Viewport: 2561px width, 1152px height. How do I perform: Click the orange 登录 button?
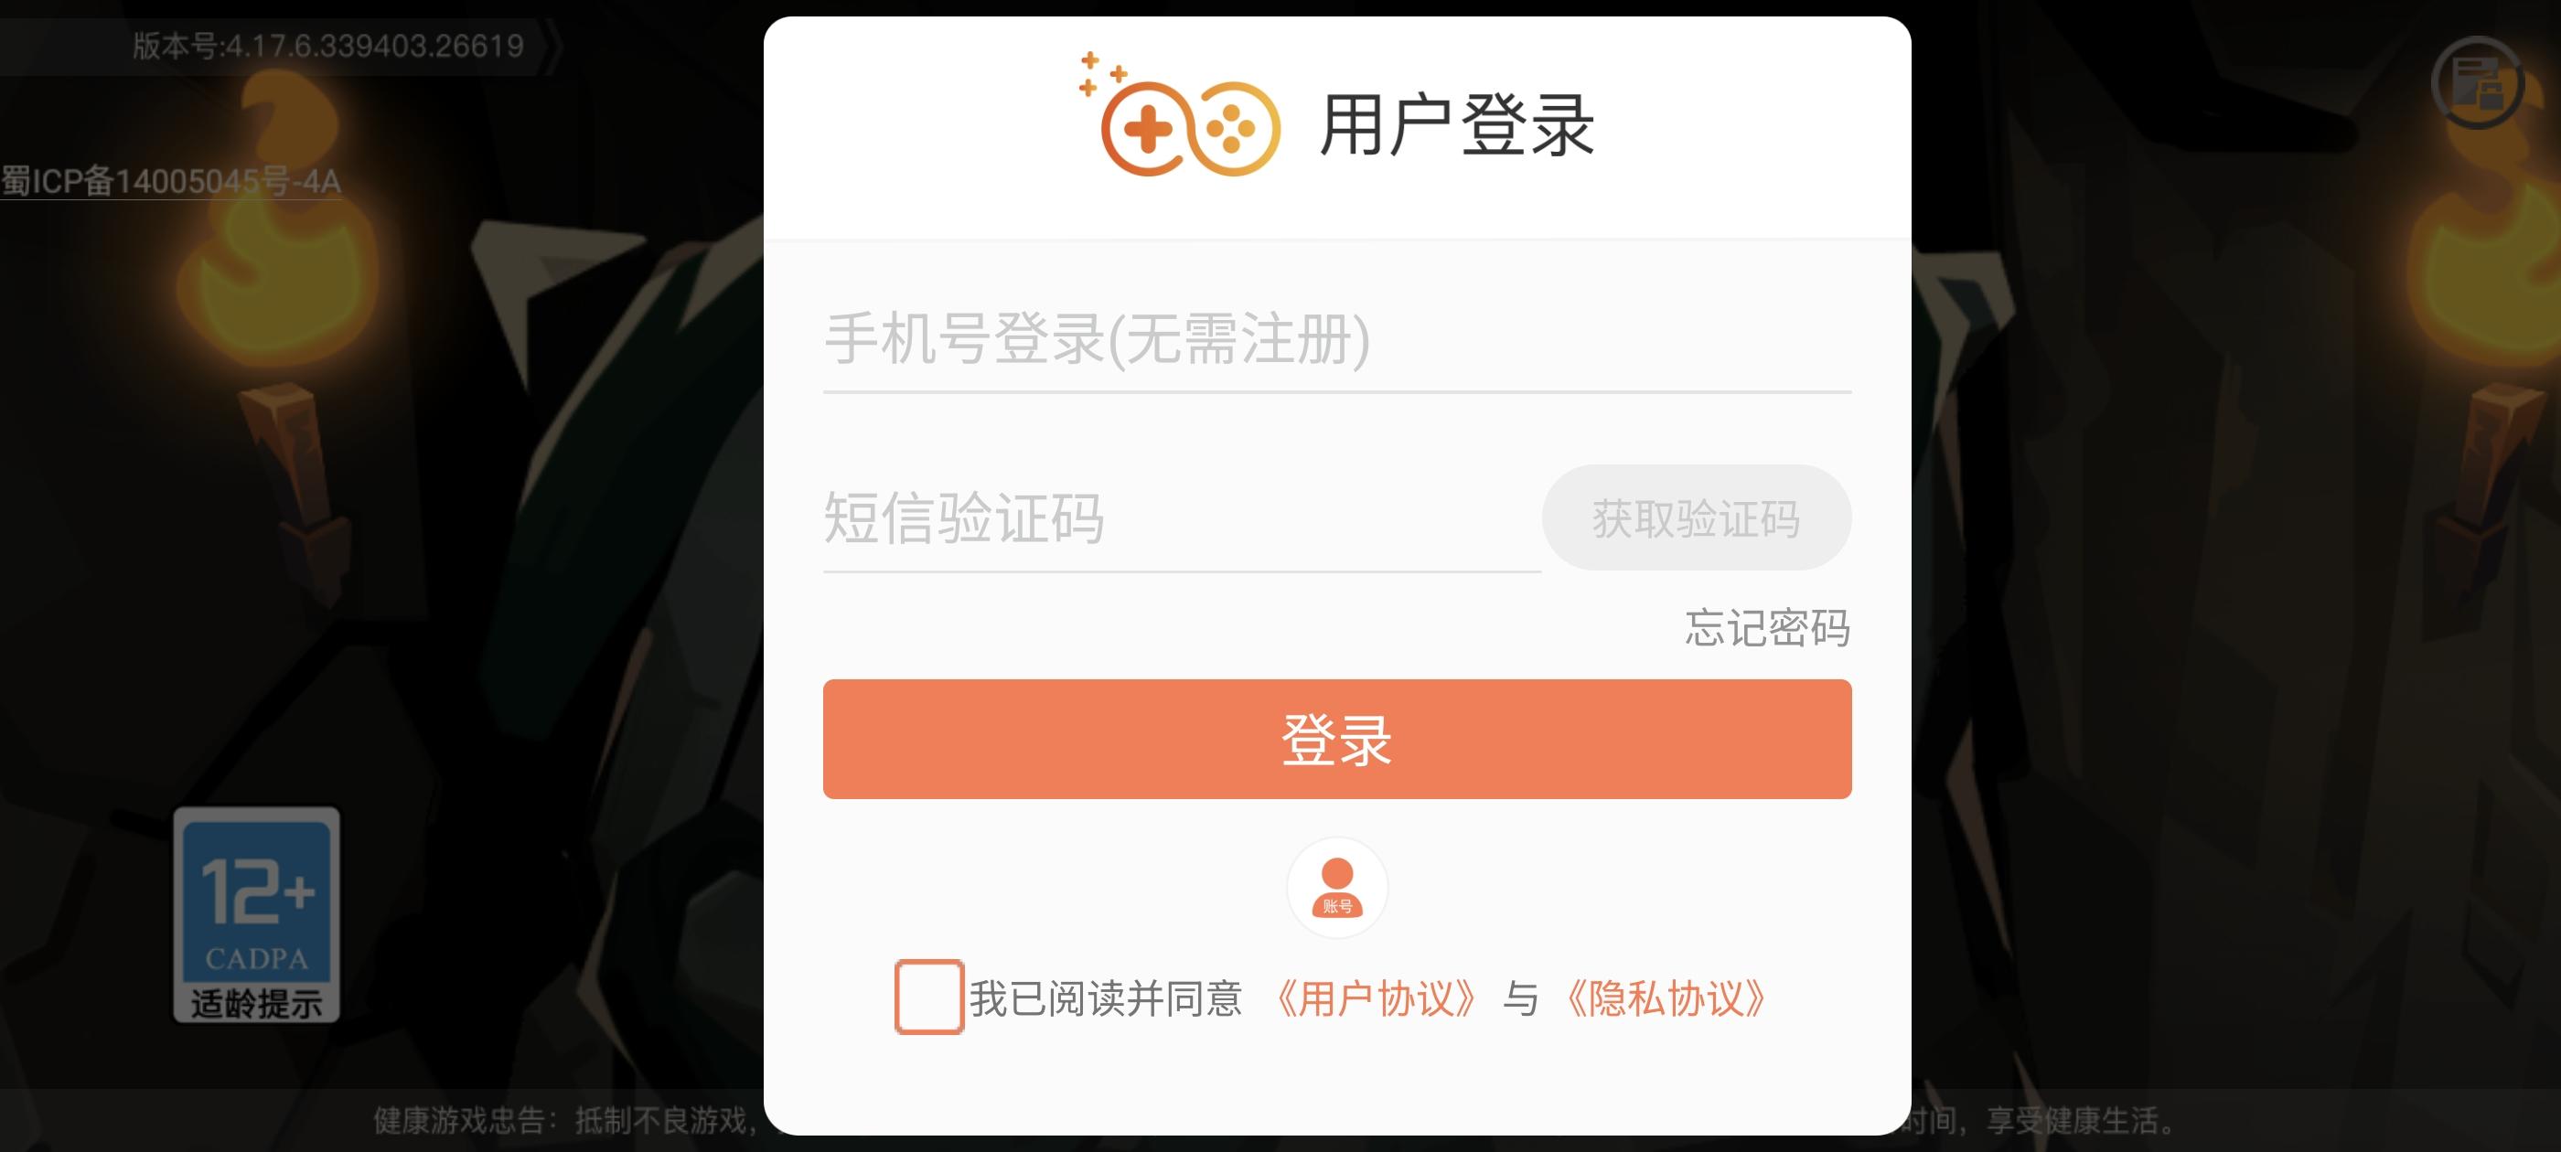point(1336,739)
